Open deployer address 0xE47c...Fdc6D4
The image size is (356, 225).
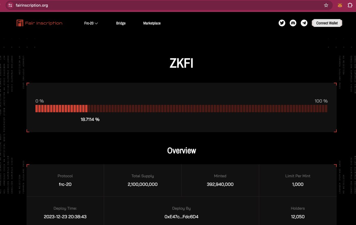pos(182,217)
